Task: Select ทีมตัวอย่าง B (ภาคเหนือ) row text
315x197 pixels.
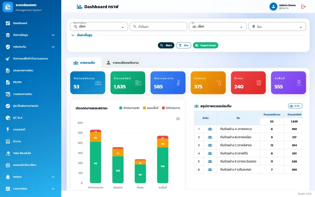Action: [x=235, y=137]
